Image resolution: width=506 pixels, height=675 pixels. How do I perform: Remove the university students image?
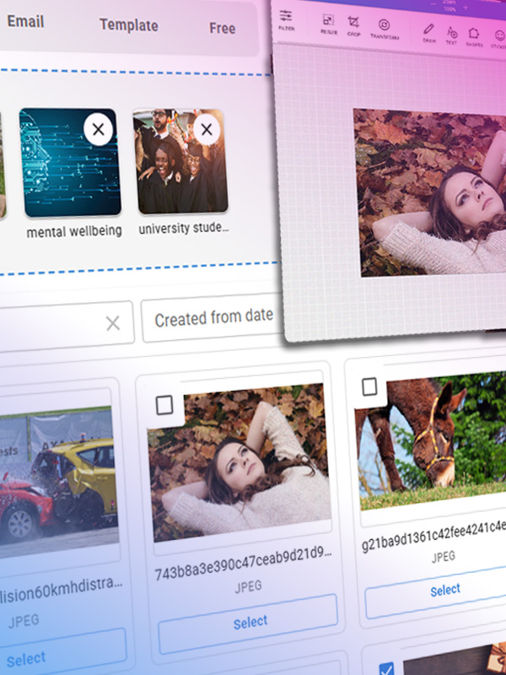coord(207,129)
